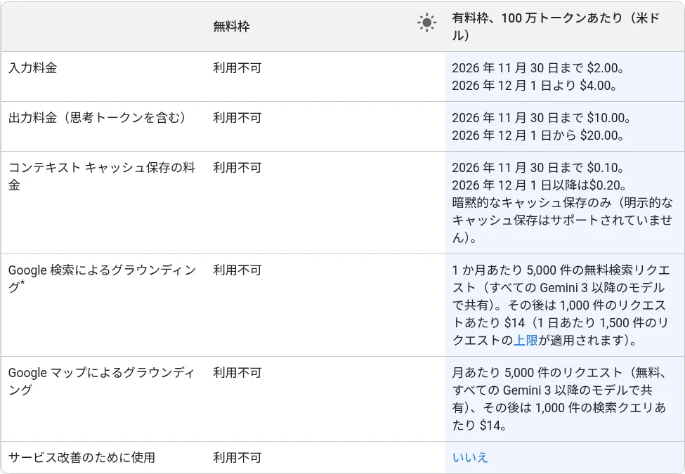This screenshot has width=685, height=474.
Task: Click the cache price $0.10 line
Action: point(538,168)
